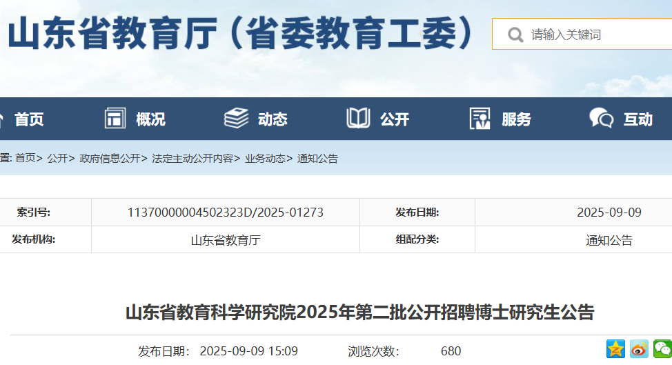The image size is (672, 365).
Task: Share to Weibo icon
Action: pyautogui.click(x=639, y=348)
